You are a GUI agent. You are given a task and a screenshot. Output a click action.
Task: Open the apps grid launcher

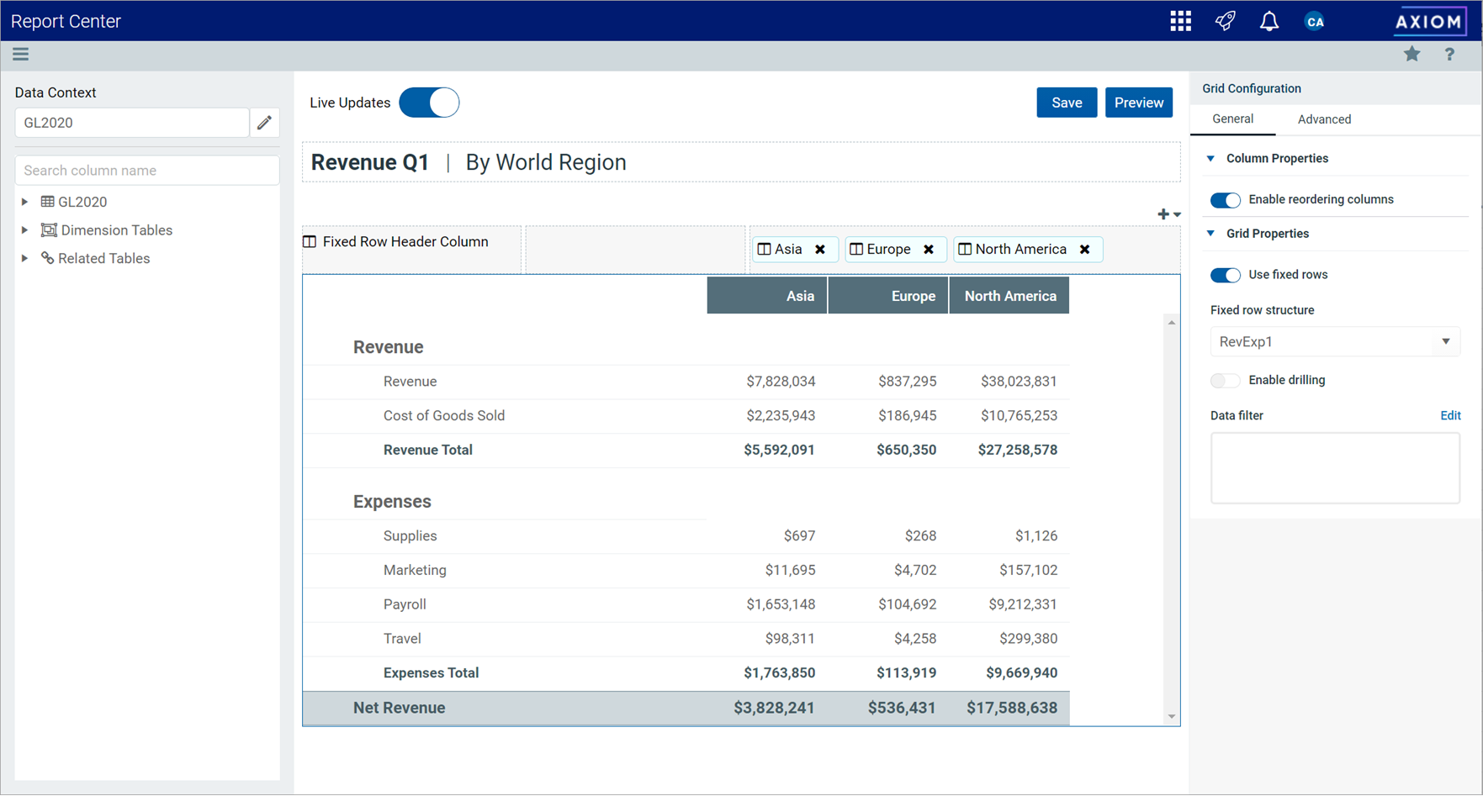[1180, 21]
